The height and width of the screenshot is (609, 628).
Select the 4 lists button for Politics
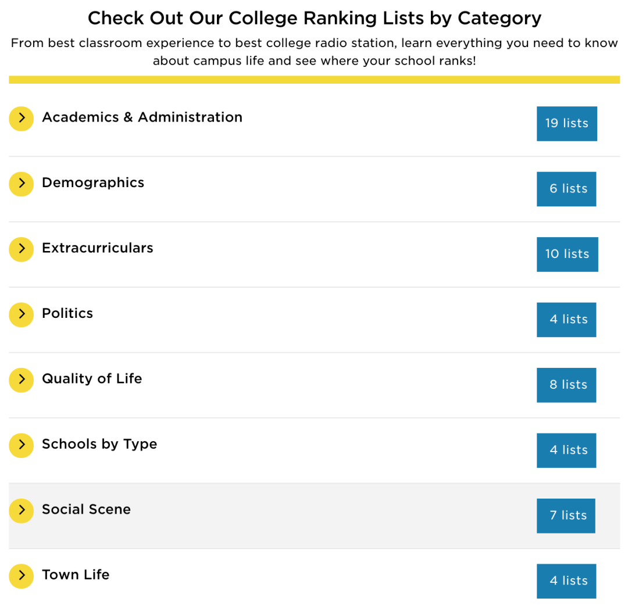click(x=566, y=320)
